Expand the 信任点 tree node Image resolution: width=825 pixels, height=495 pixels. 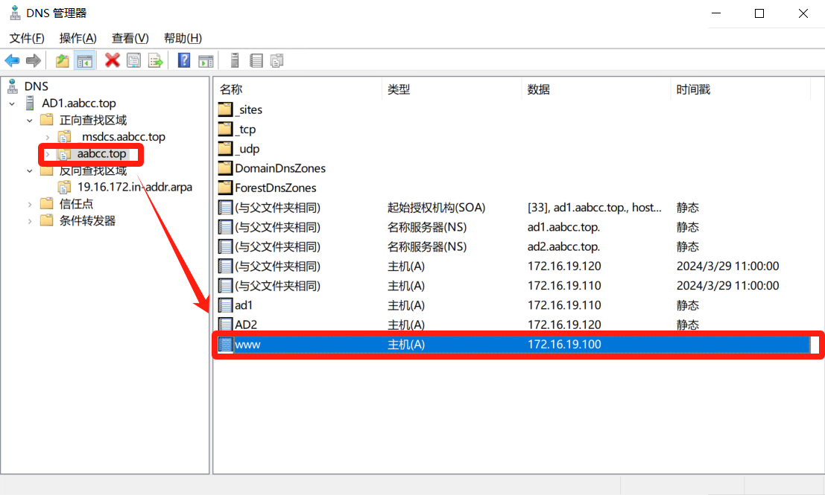pos(30,204)
